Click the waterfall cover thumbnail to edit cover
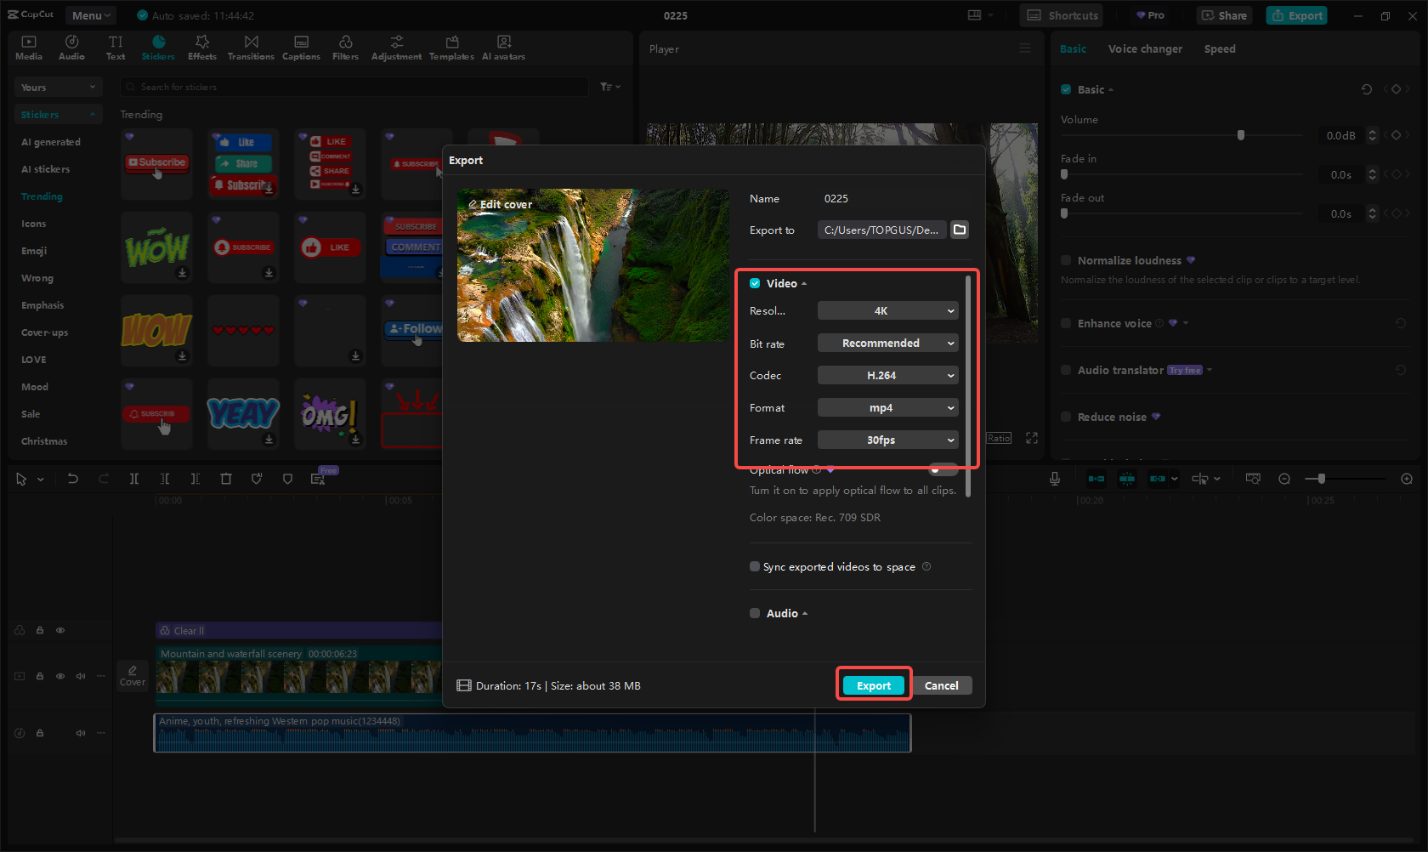1428x852 pixels. [x=592, y=265]
